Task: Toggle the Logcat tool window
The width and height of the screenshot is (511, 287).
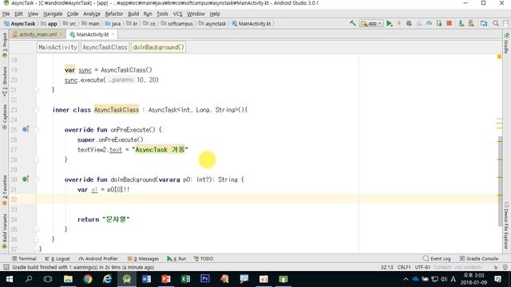Action: 57,258
